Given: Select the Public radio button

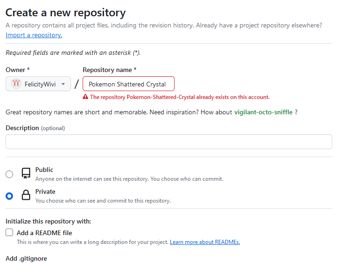Looking at the screenshot, I should click(9, 174).
